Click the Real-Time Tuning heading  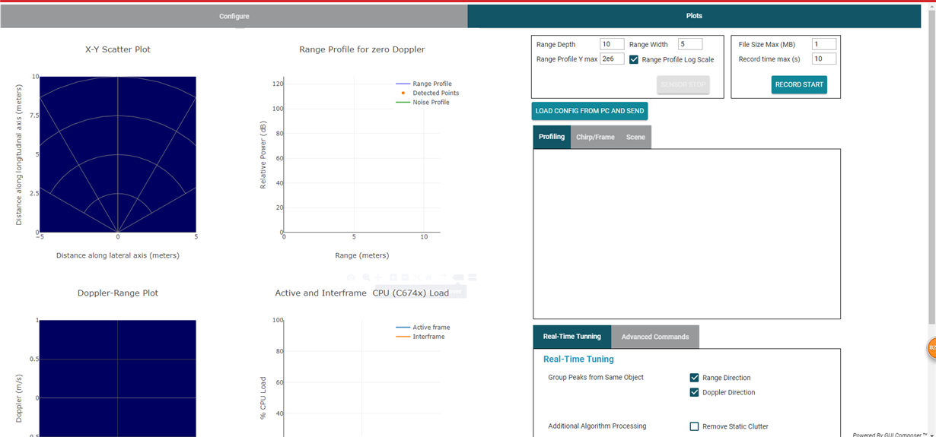point(578,359)
